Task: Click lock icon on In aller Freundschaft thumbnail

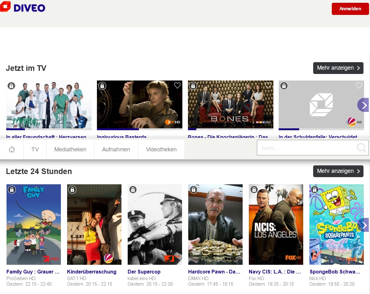Action: point(11,86)
